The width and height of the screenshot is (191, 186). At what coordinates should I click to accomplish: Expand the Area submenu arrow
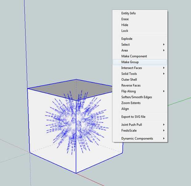tap(164, 51)
